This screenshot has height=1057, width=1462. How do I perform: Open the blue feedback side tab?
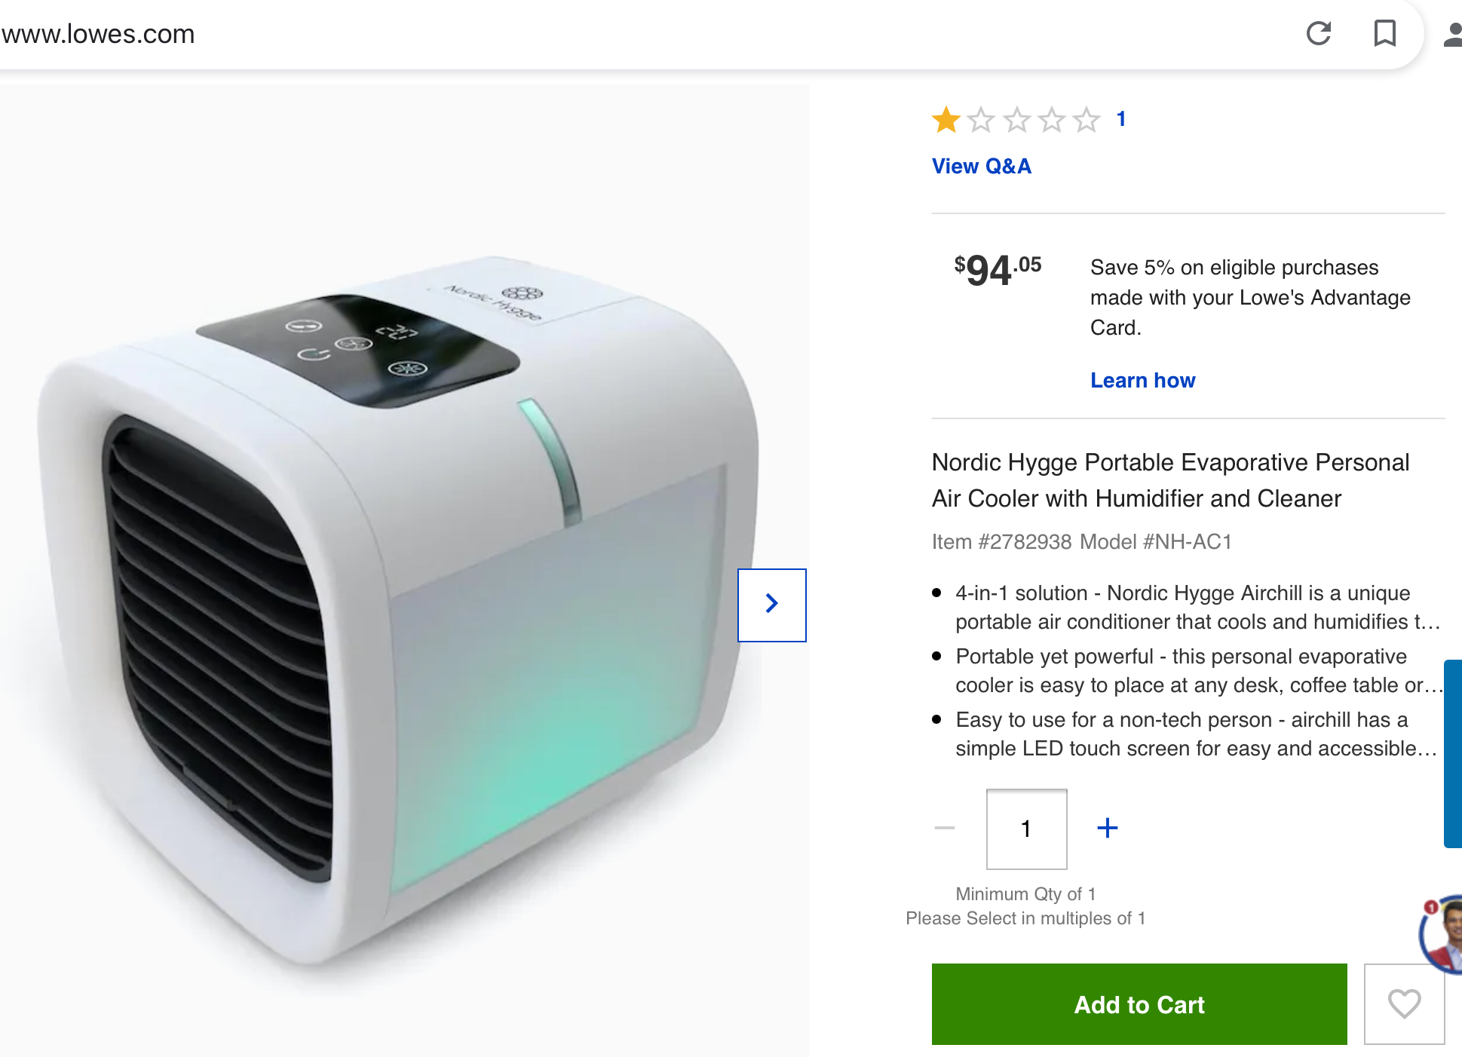point(1452,754)
